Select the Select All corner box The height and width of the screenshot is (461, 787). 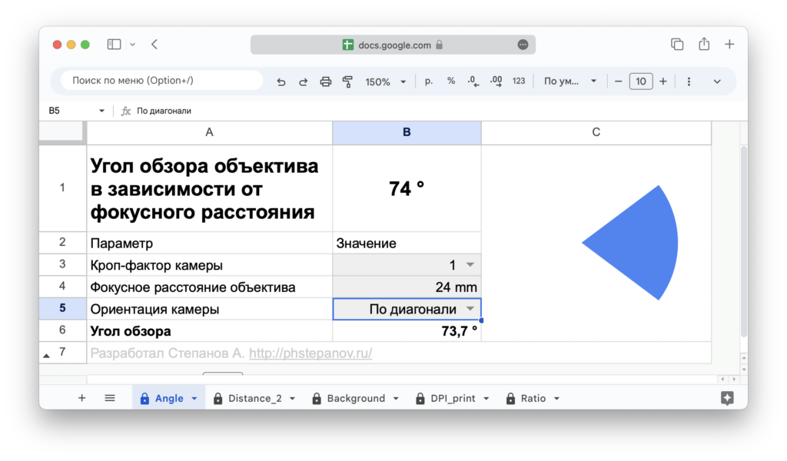(61, 131)
